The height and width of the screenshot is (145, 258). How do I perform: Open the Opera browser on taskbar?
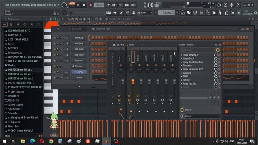42,141
